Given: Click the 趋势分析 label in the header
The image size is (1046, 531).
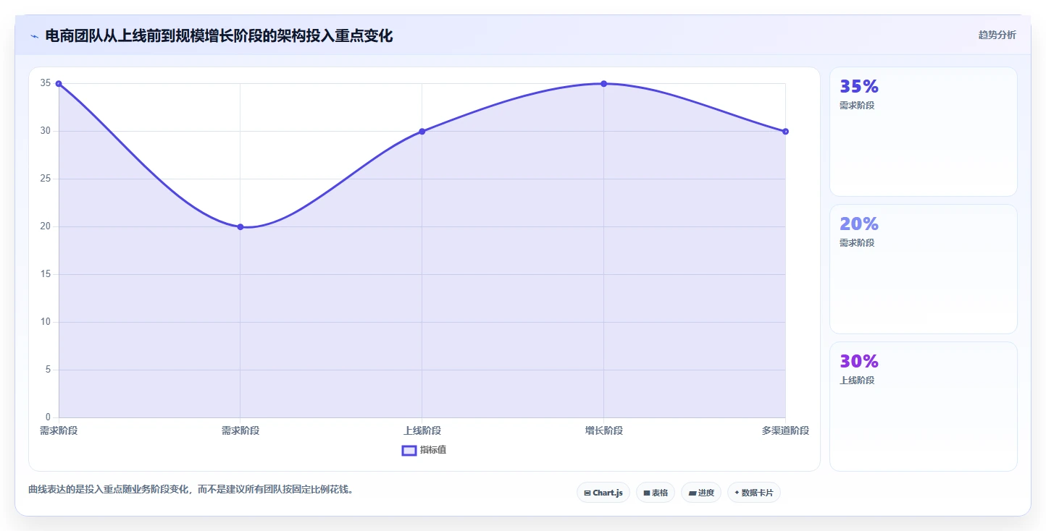Looking at the screenshot, I should point(997,35).
